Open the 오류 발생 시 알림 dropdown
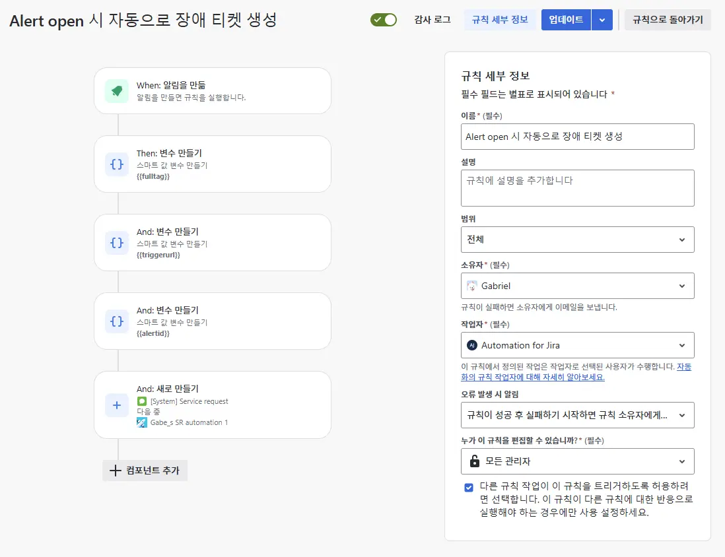The height and width of the screenshot is (557, 725). point(578,415)
